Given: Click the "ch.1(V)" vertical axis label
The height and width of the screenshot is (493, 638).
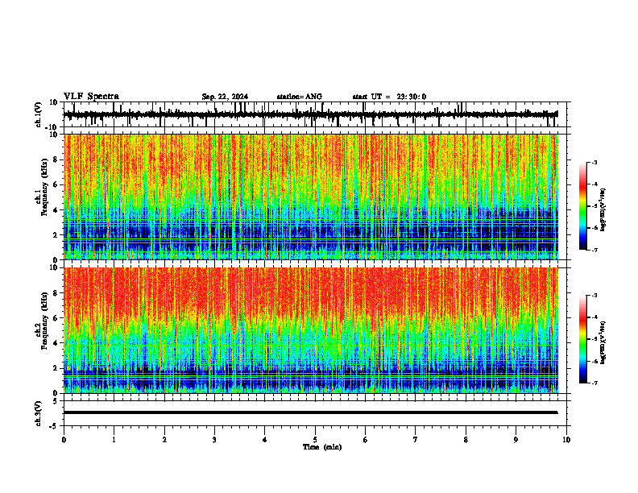Looking at the screenshot, I should click(39, 114).
